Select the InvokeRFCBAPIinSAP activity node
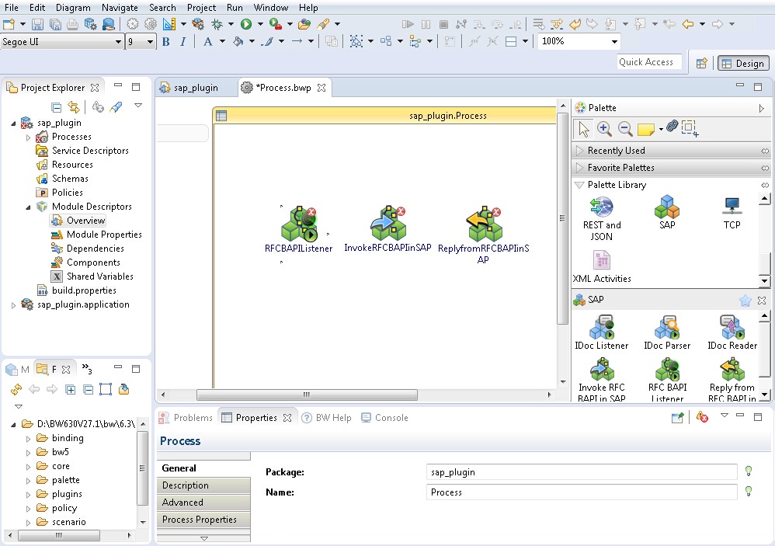This screenshot has height=546, width=775. (x=387, y=225)
